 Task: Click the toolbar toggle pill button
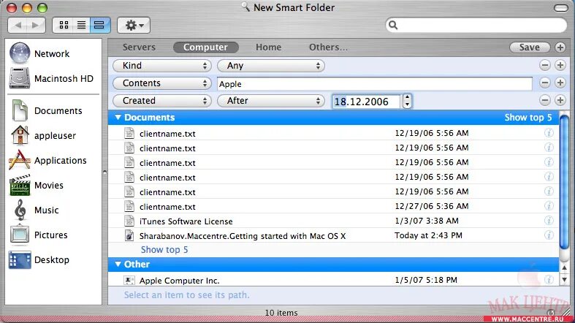[560, 8]
